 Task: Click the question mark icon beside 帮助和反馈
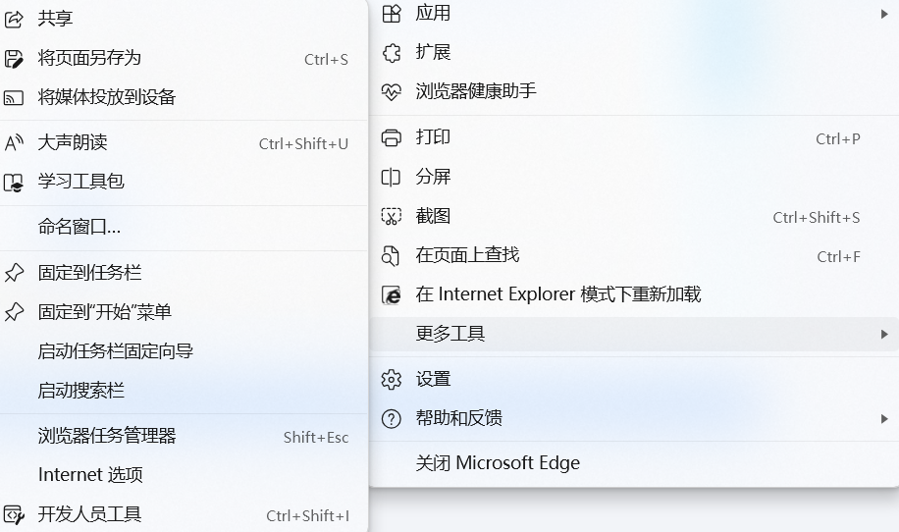[x=392, y=418]
